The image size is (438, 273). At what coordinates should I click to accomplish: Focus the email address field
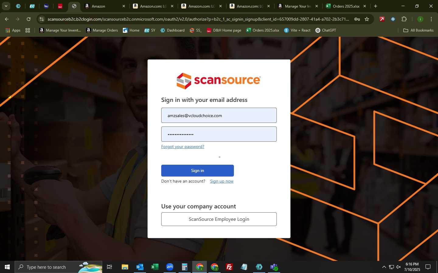219,115
